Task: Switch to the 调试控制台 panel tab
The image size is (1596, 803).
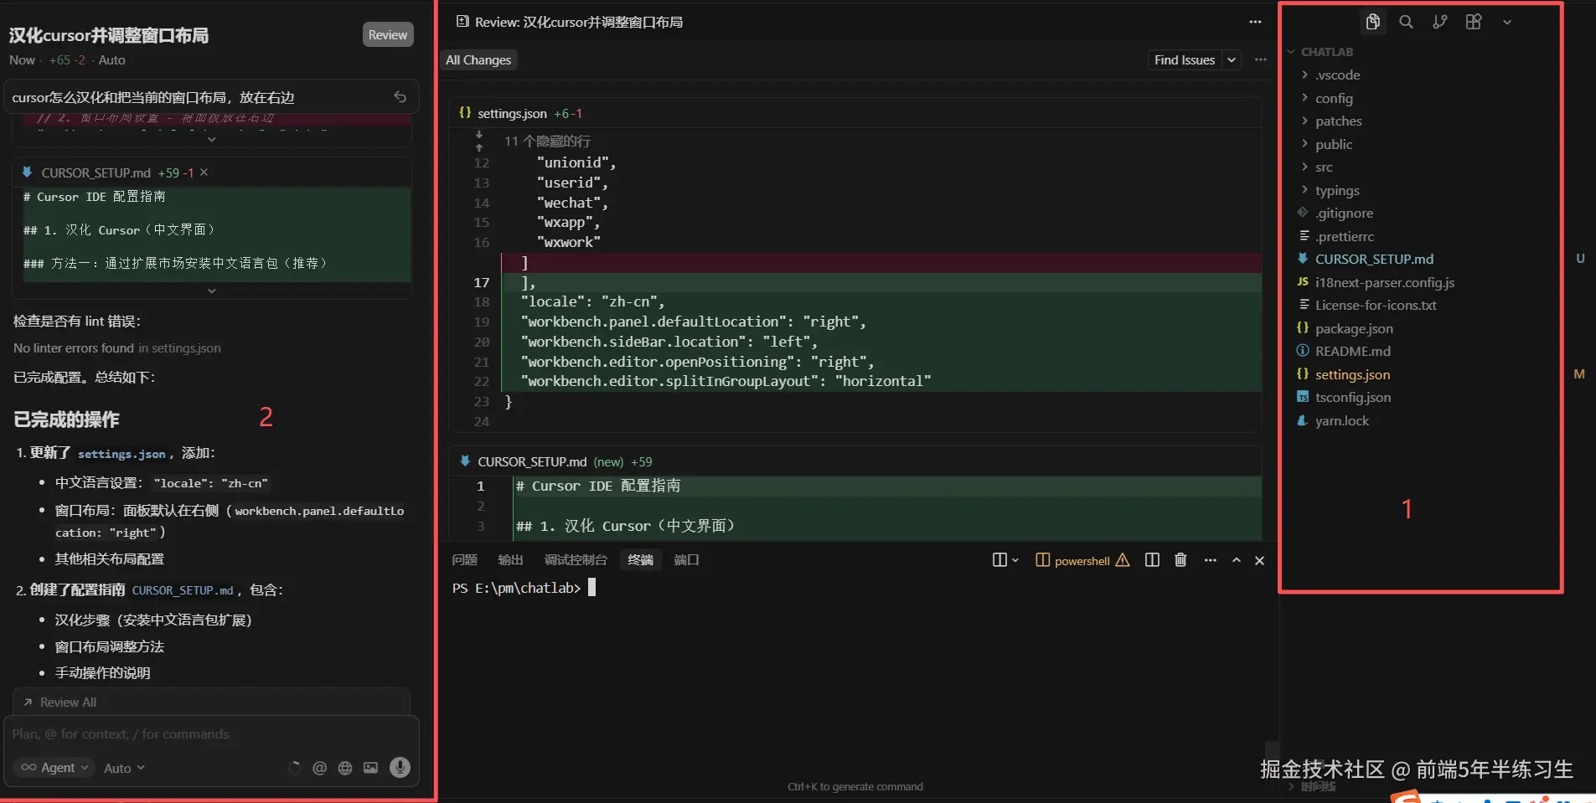Action: [575, 560]
